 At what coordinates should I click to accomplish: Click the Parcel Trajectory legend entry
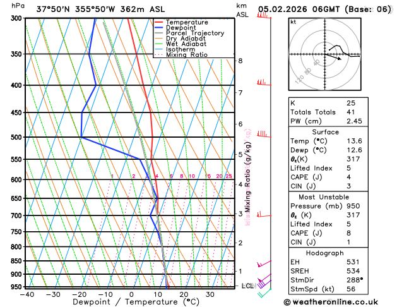[x=189, y=33]
